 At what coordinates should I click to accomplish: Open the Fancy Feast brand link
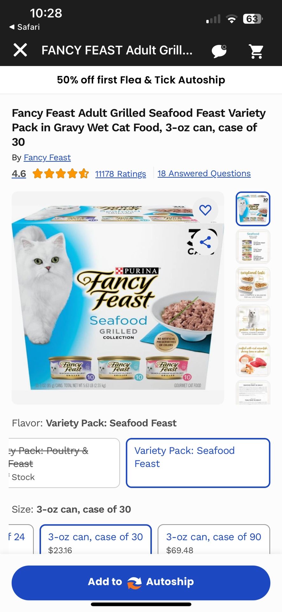tap(47, 157)
